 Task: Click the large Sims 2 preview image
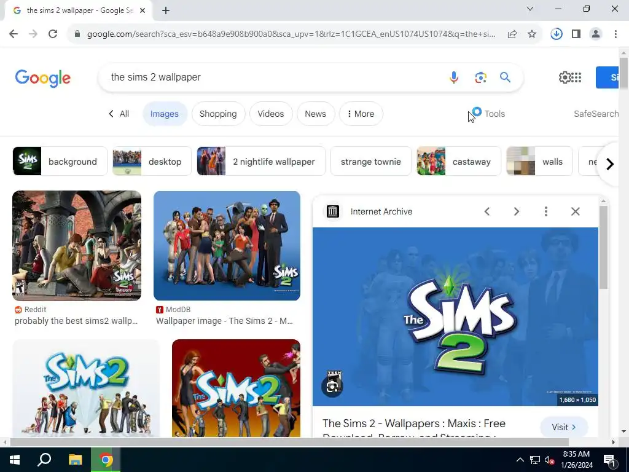[x=455, y=317]
